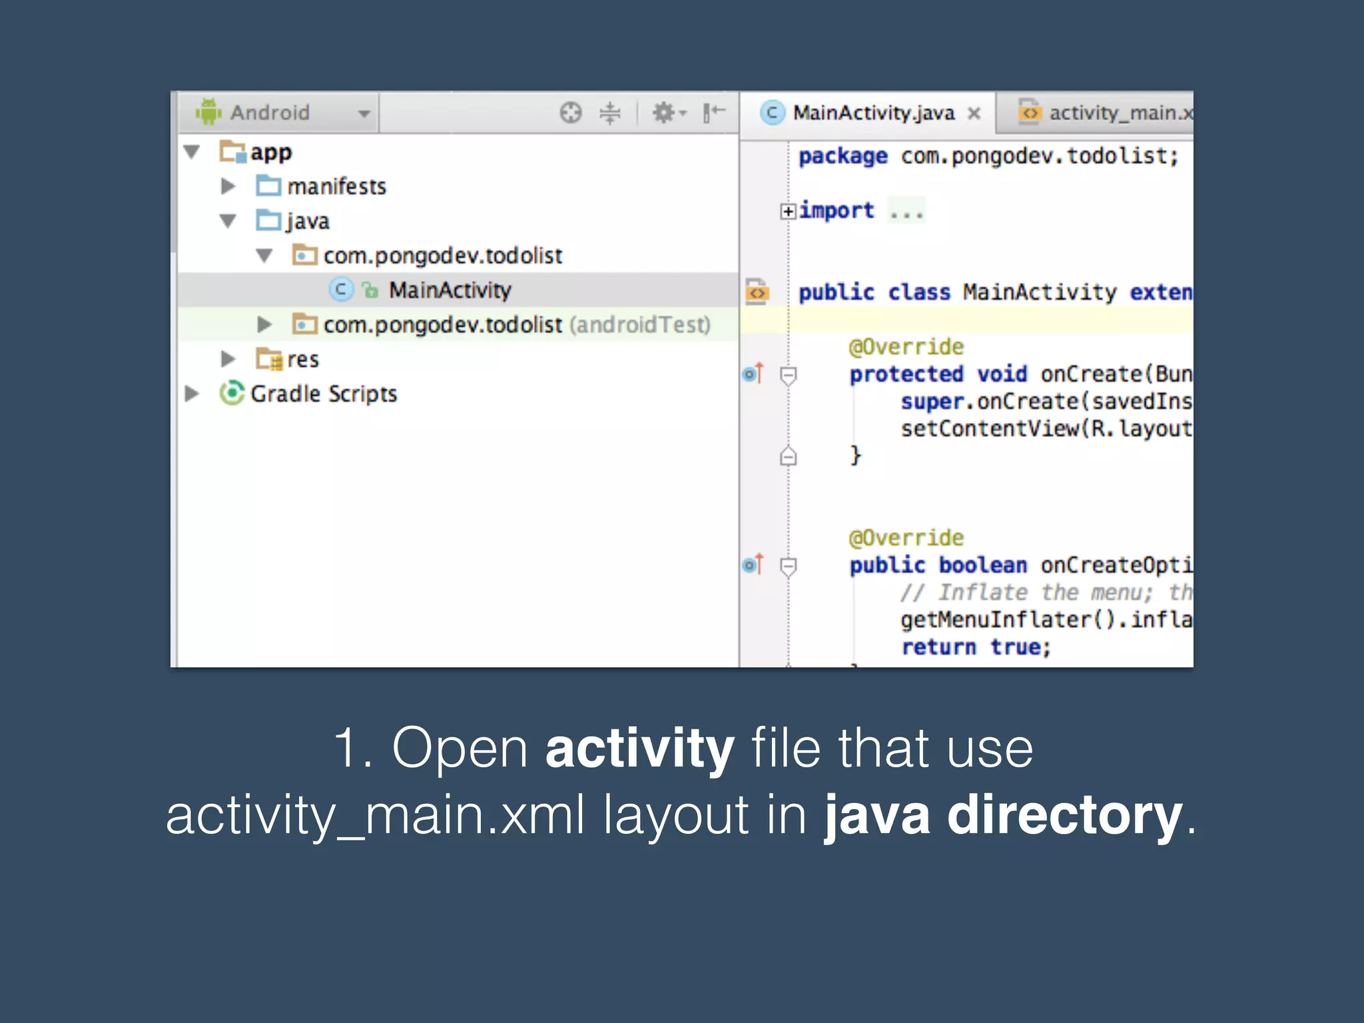Click the super.onCreate code line
This screenshot has width=1364, height=1023.
tap(1046, 402)
